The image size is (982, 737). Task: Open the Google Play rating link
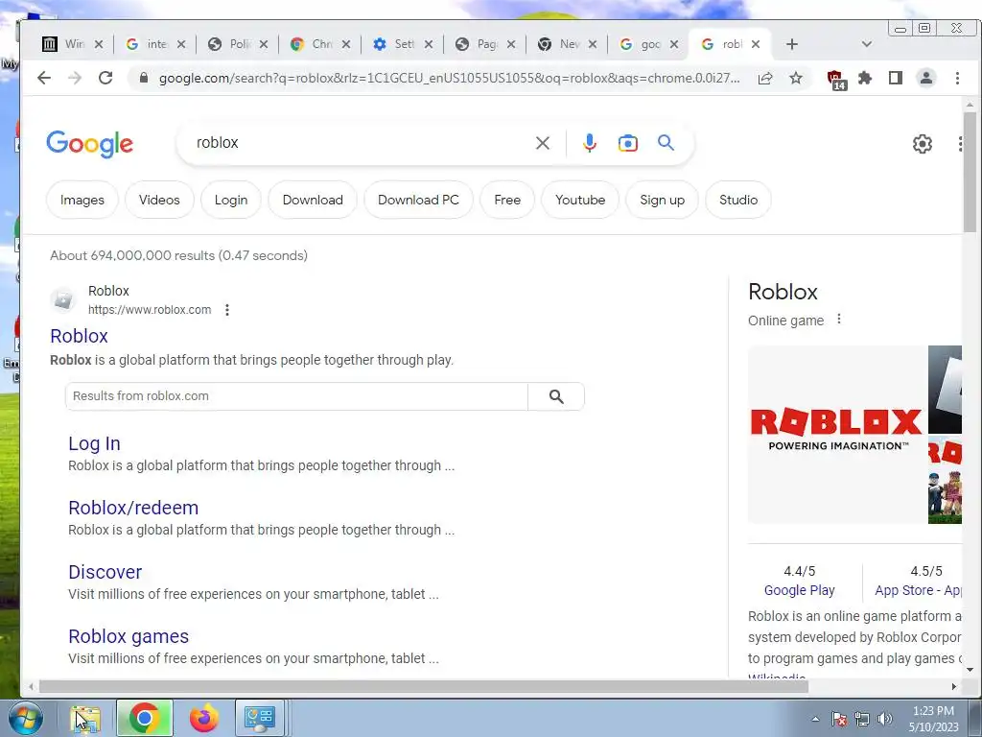coord(799,590)
